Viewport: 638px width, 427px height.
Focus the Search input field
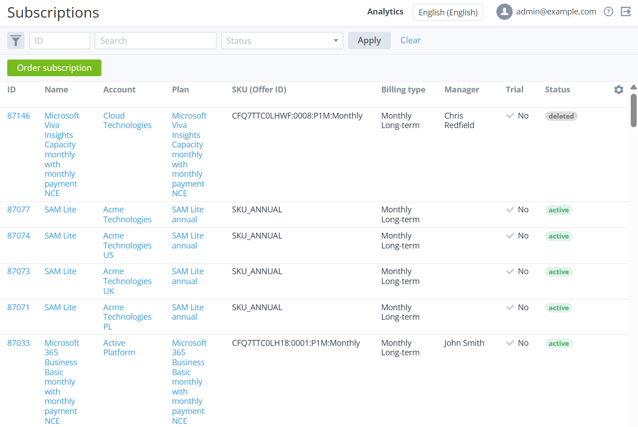click(156, 41)
